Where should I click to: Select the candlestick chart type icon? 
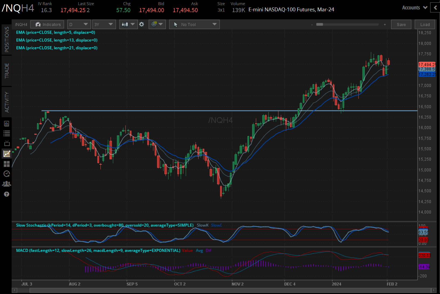coord(125,24)
